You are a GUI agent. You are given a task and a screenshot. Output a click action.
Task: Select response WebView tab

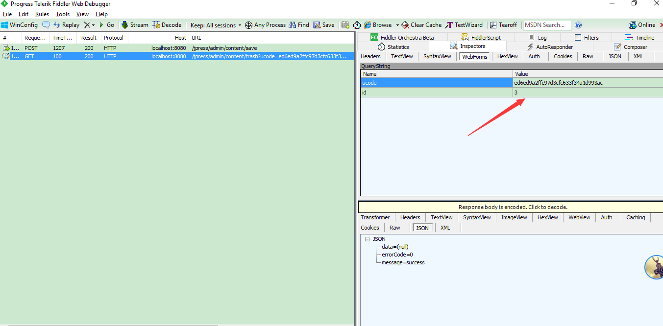click(x=579, y=218)
